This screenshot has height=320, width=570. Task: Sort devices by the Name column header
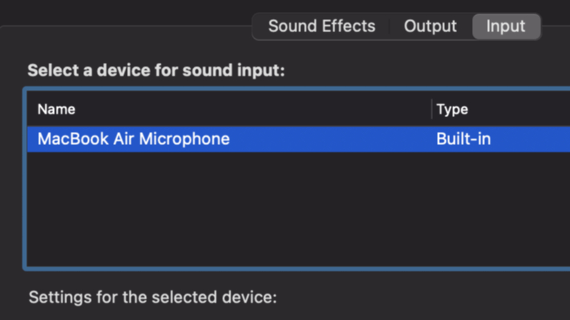tap(56, 110)
